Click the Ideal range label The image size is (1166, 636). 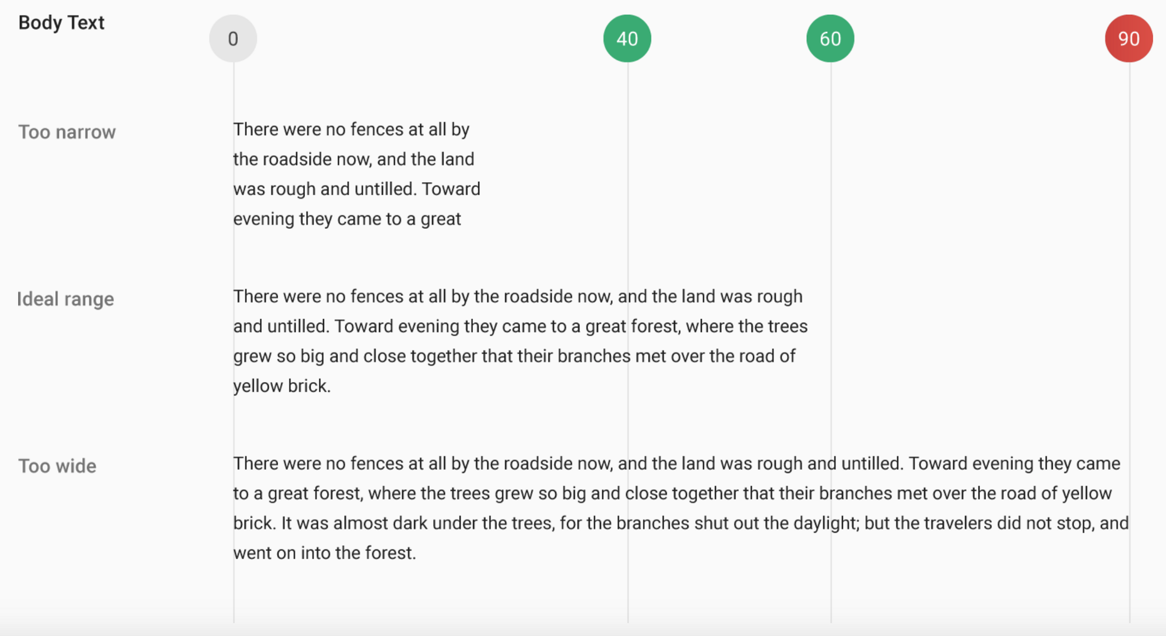[x=65, y=299]
